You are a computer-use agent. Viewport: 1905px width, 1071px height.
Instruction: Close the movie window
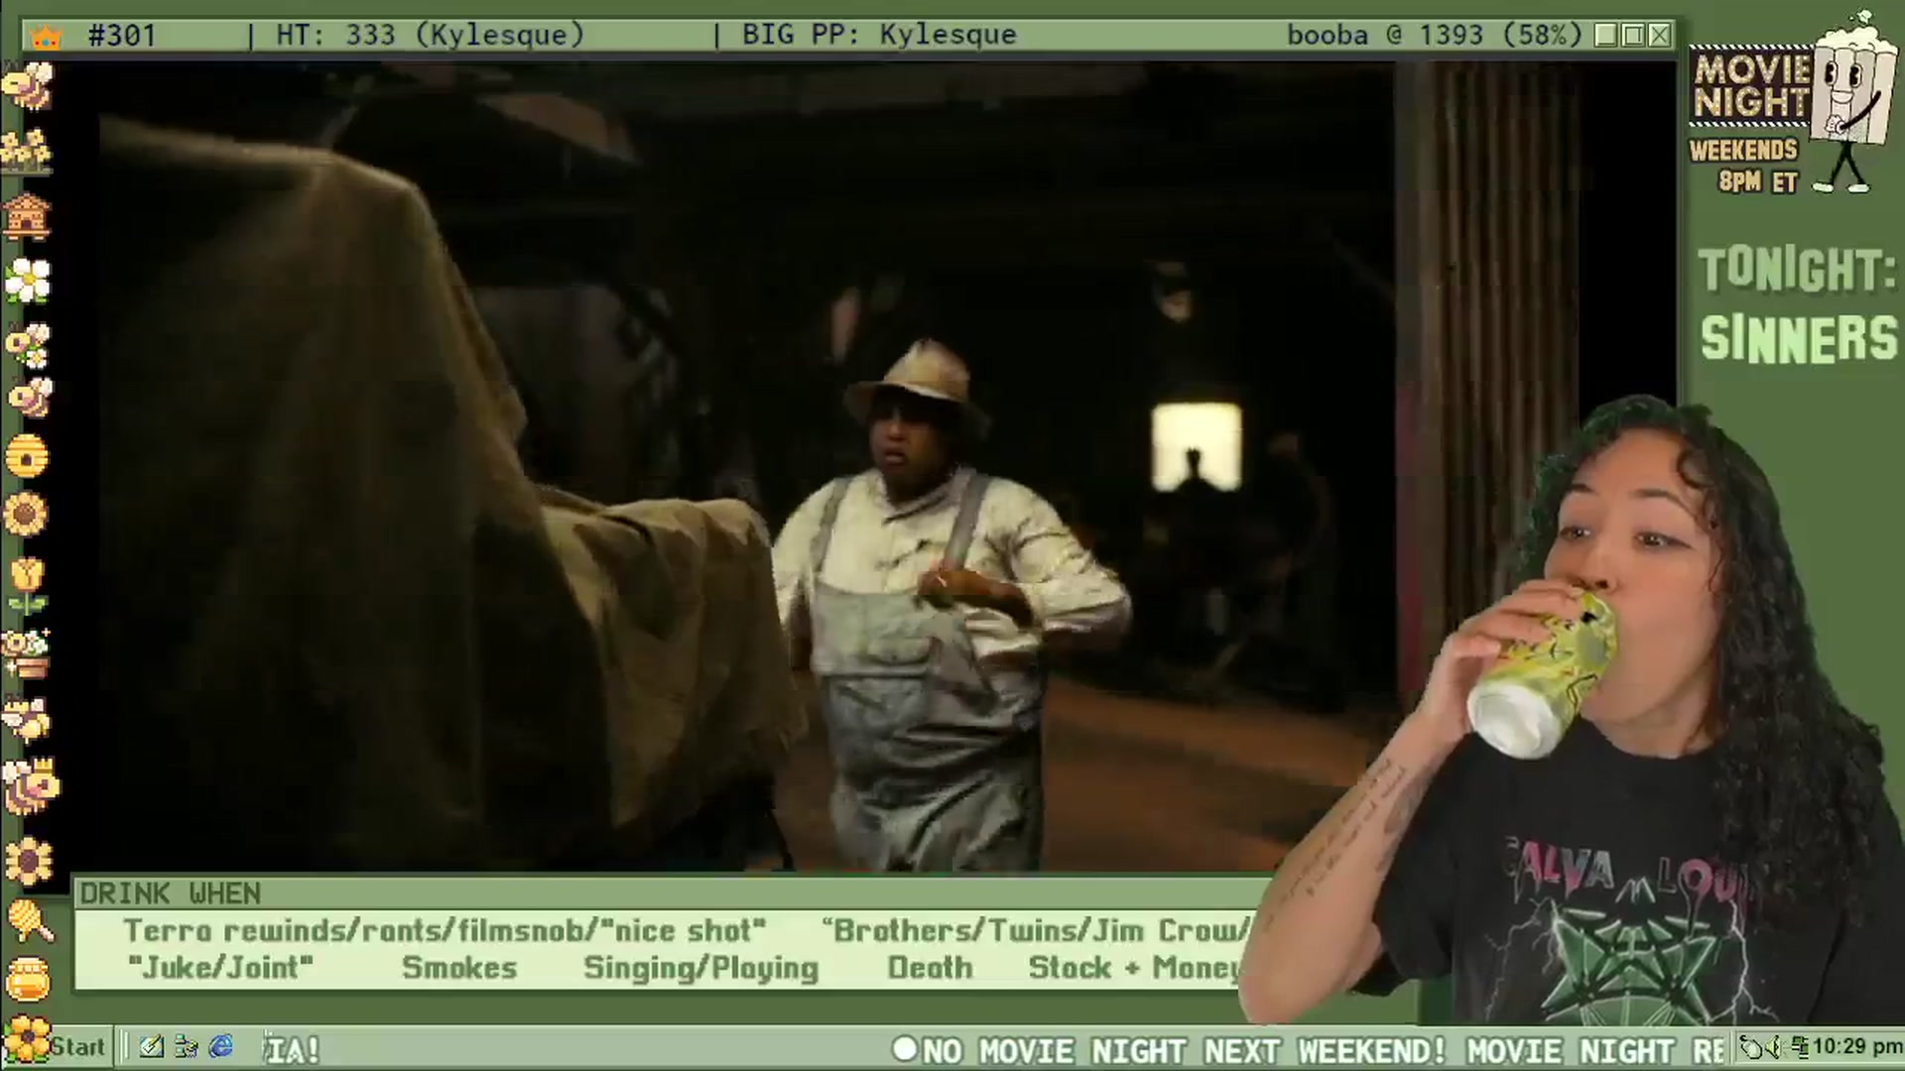[x=1659, y=36]
